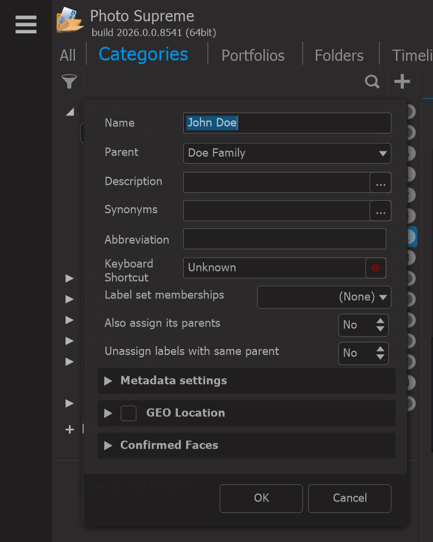The height and width of the screenshot is (542, 433).
Task: Click the Keyboard Shortcut field showing Unknown
Action: (x=275, y=268)
